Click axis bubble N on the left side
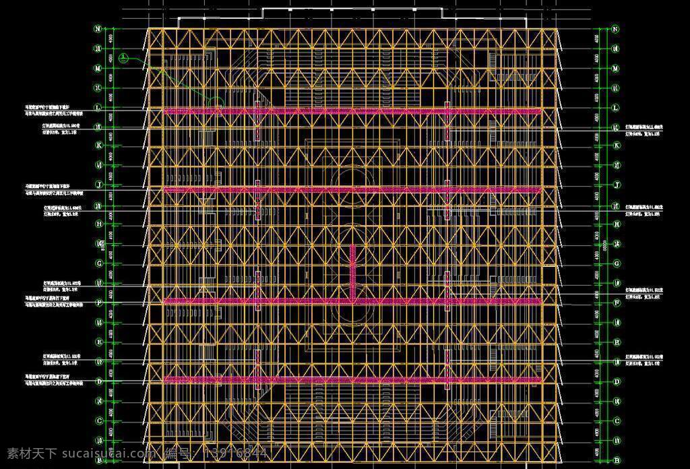The image size is (690, 469). coord(98,29)
